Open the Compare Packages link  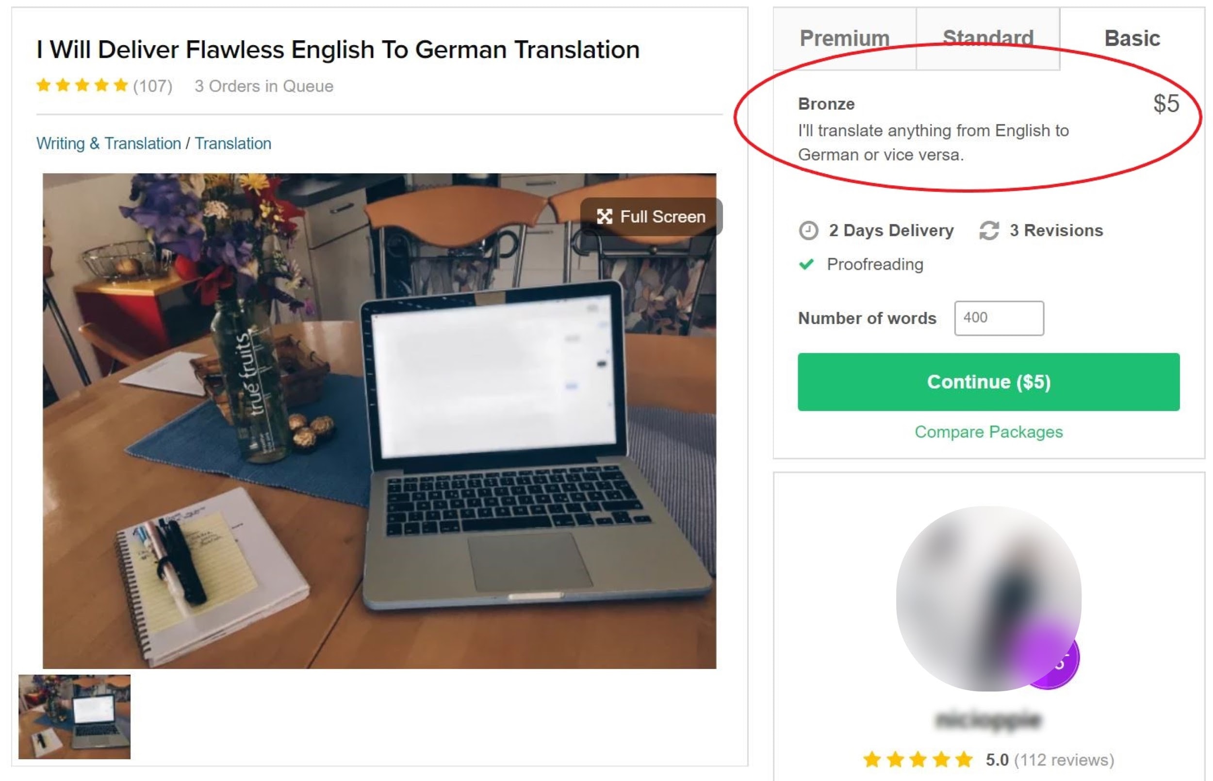989,432
